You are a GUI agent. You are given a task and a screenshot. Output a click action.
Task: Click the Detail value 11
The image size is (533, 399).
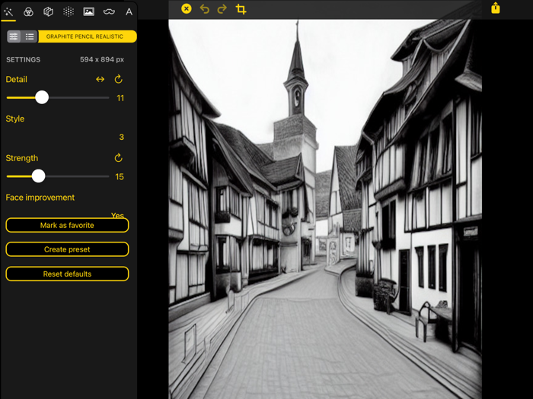[x=120, y=98]
